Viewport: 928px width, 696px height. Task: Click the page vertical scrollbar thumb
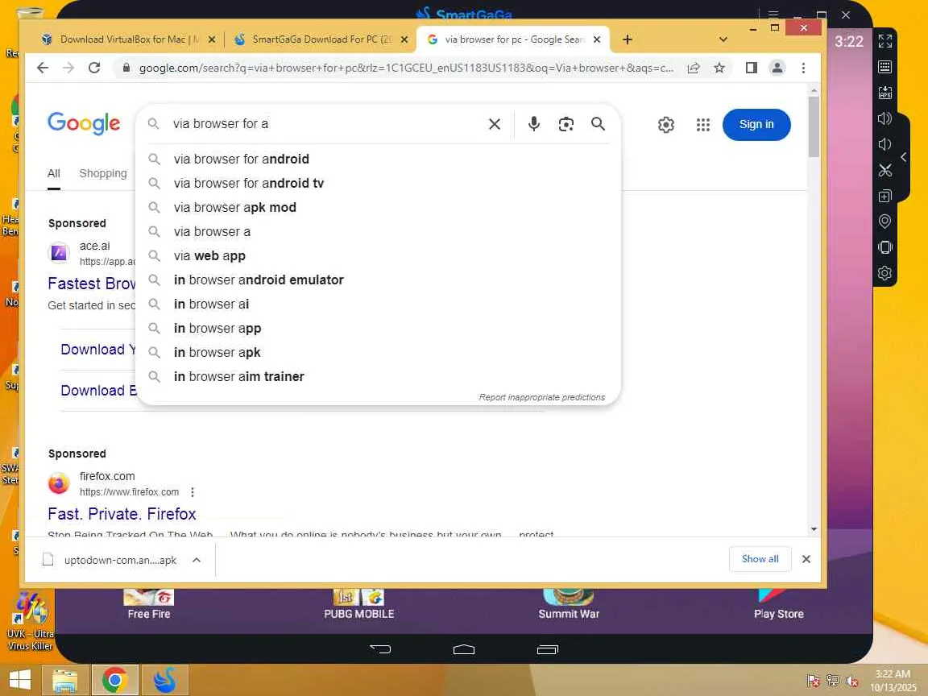point(814,126)
